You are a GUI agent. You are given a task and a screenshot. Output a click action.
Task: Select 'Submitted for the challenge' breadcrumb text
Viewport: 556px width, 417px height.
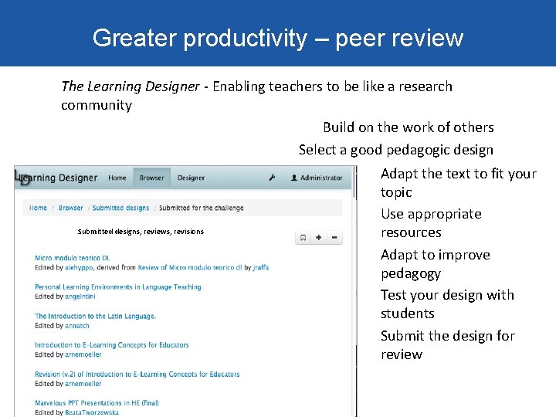201,208
